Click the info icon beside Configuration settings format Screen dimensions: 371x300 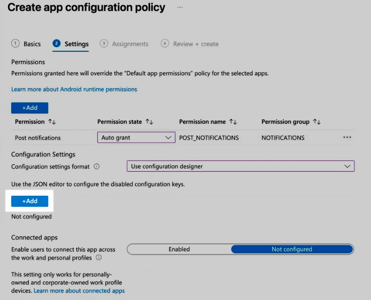click(97, 166)
